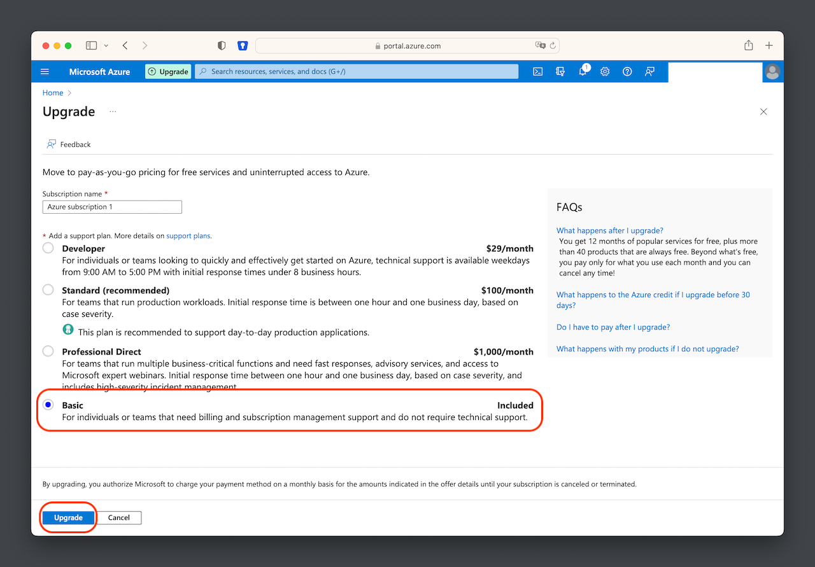Open 'What happens after I upgrade?' FAQ
The width and height of the screenshot is (815, 567).
click(610, 231)
